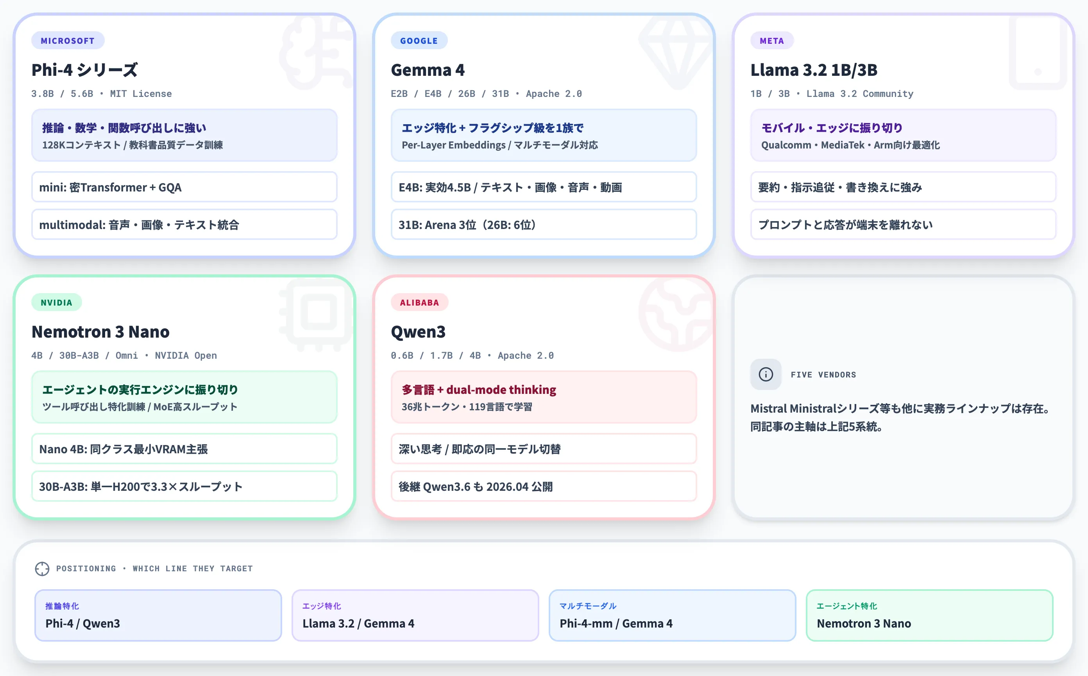Click the 0.6B / 1.7B / 4B line
Viewport: 1088px width, 676px height.
472,356
